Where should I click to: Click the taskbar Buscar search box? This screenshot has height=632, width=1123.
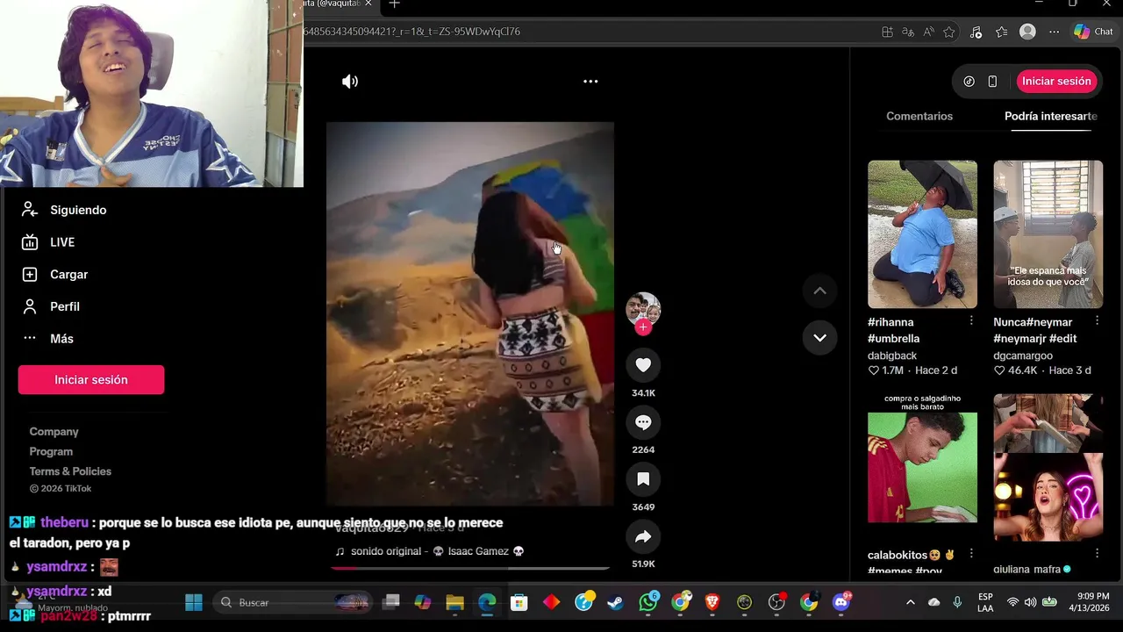[x=294, y=602]
